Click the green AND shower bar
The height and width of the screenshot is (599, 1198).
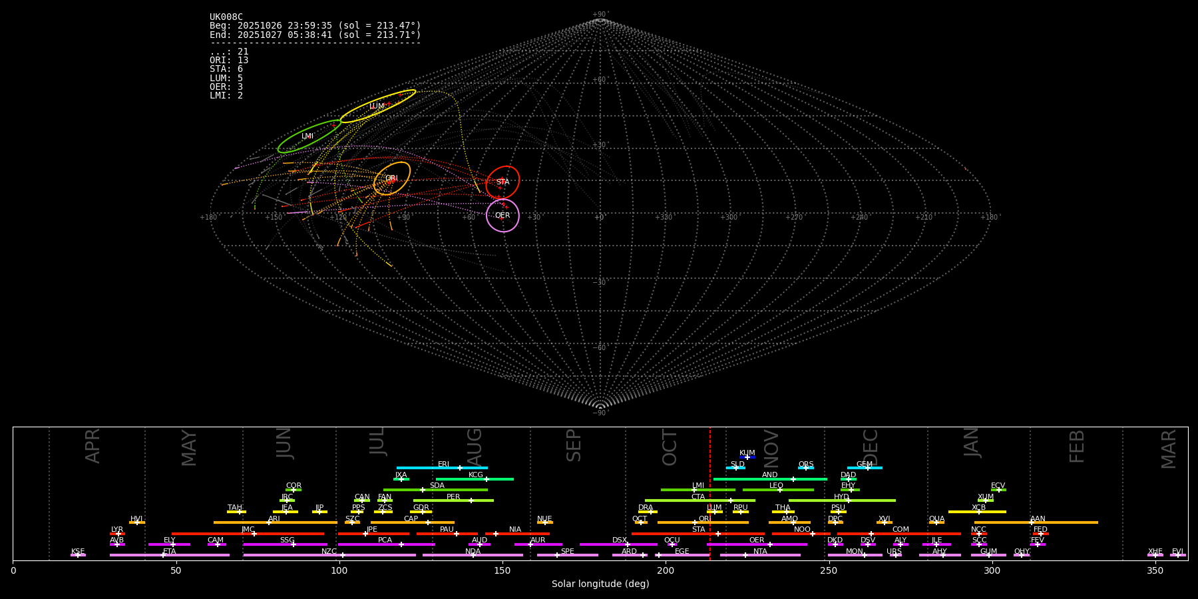click(x=770, y=479)
